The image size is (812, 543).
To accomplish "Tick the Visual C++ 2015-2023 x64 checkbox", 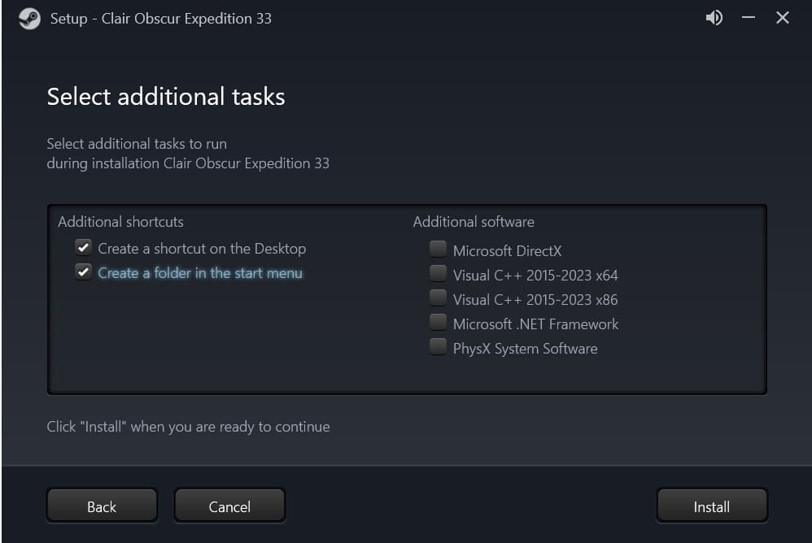I will (439, 273).
